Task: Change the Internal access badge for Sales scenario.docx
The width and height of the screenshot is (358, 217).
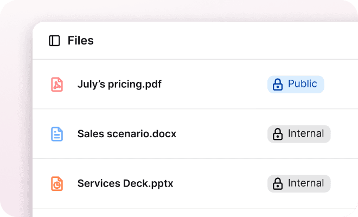Action: tap(299, 134)
